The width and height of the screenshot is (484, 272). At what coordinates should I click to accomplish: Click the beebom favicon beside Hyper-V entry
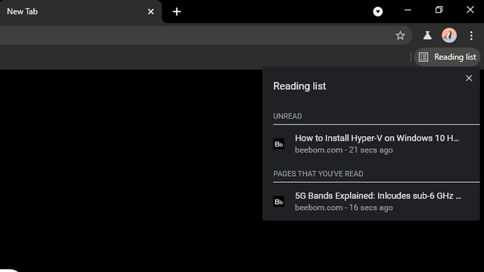[x=279, y=144]
